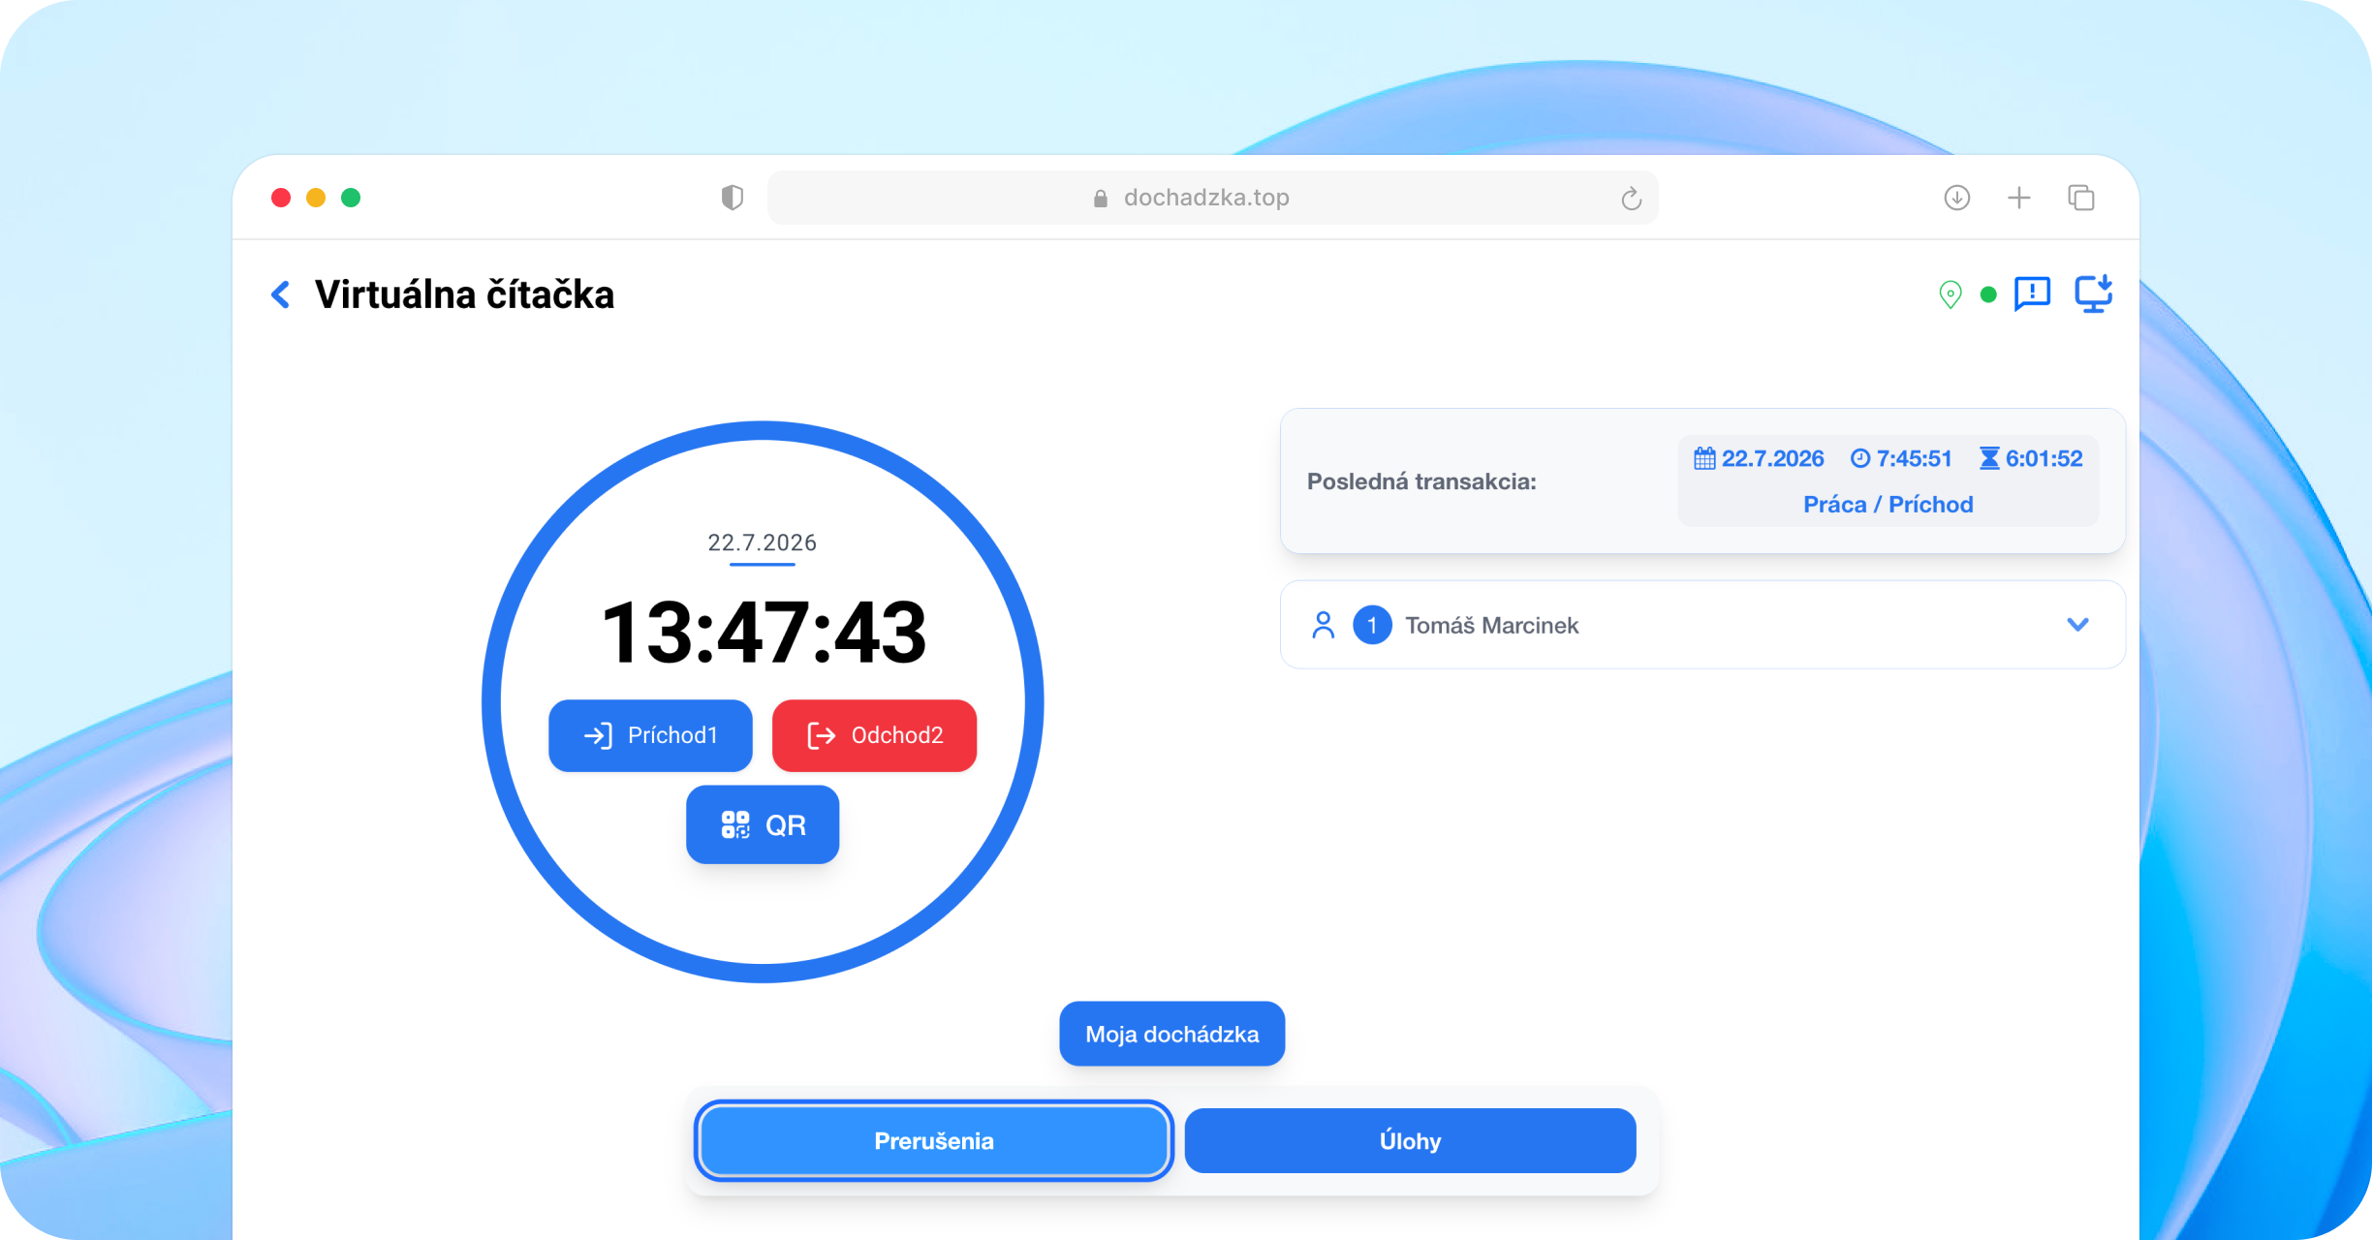The height and width of the screenshot is (1240, 2372).
Task: Open the feedback message icon with exclamation
Action: tap(2033, 294)
